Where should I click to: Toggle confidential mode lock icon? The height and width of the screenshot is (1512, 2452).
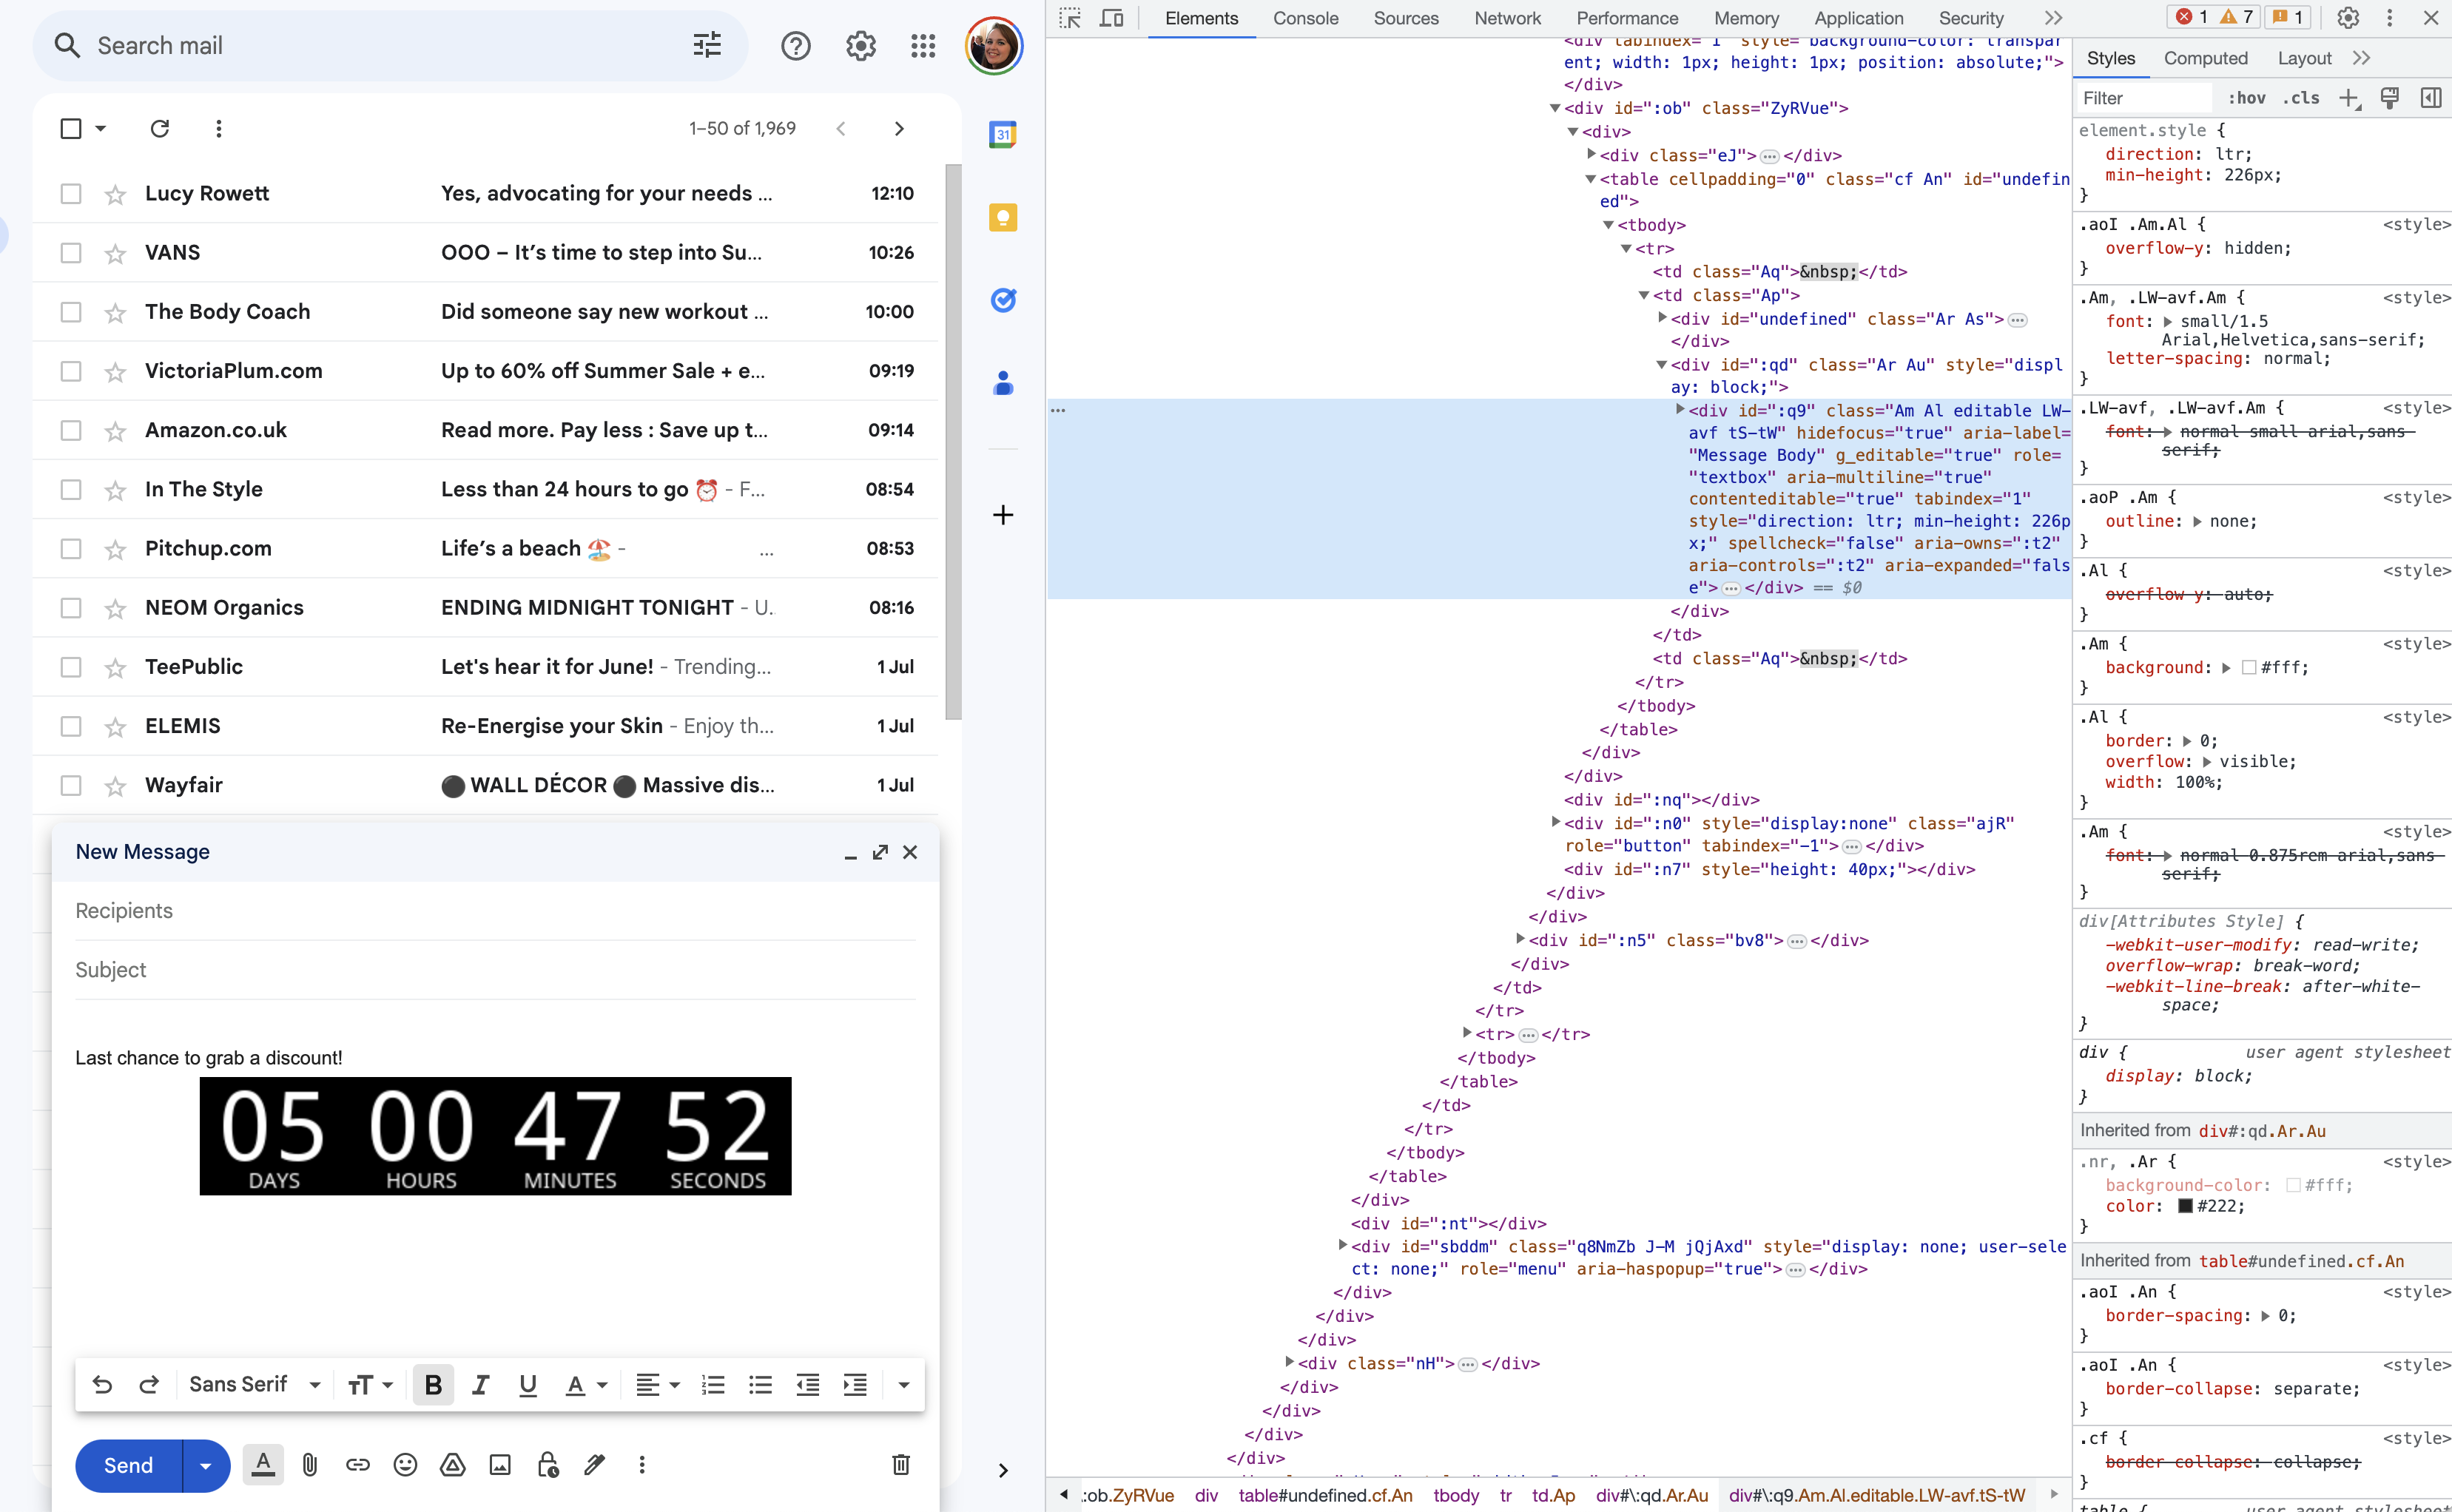[547, 1465]
